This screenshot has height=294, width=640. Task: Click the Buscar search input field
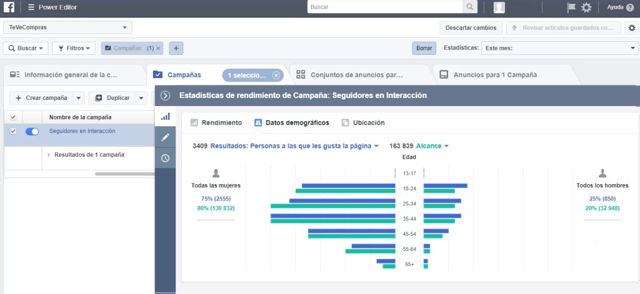pos(385,7)
